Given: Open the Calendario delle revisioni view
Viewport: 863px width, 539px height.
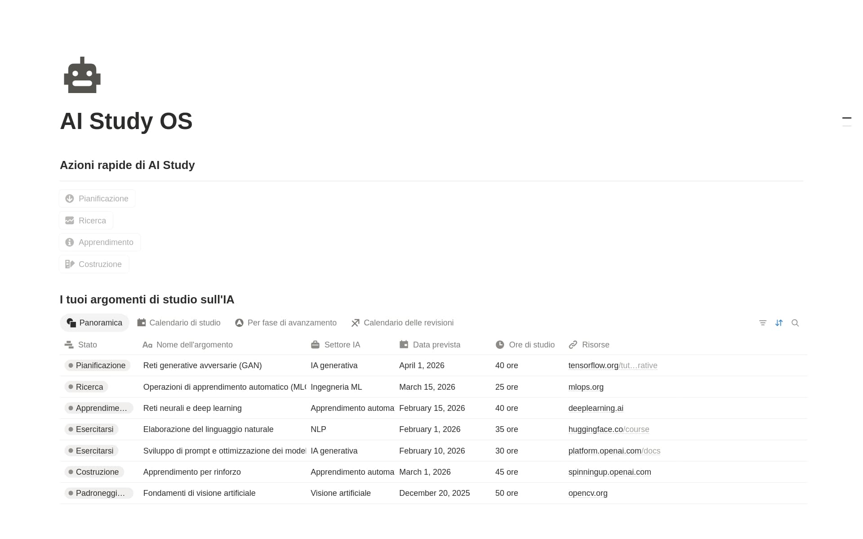Looking at the screenshot, I should (402, 323).
